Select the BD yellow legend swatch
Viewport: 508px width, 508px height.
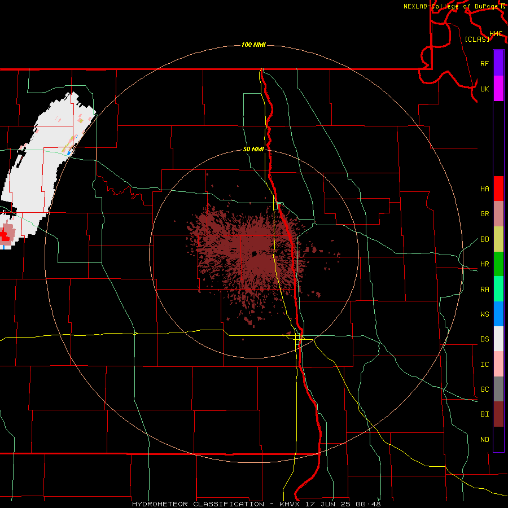(x=498, y=239)
